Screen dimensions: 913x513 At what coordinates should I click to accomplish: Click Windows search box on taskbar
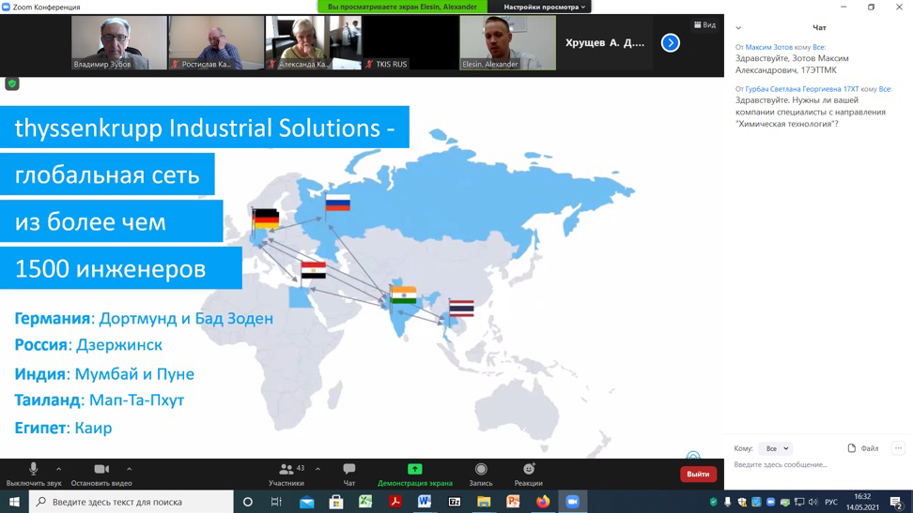click(x=131, y=502)
